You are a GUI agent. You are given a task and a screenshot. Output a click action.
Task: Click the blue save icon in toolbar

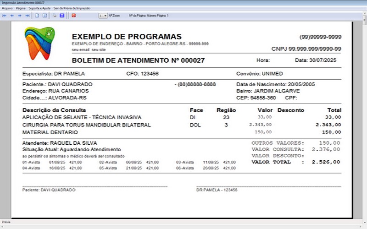(61, 16)
